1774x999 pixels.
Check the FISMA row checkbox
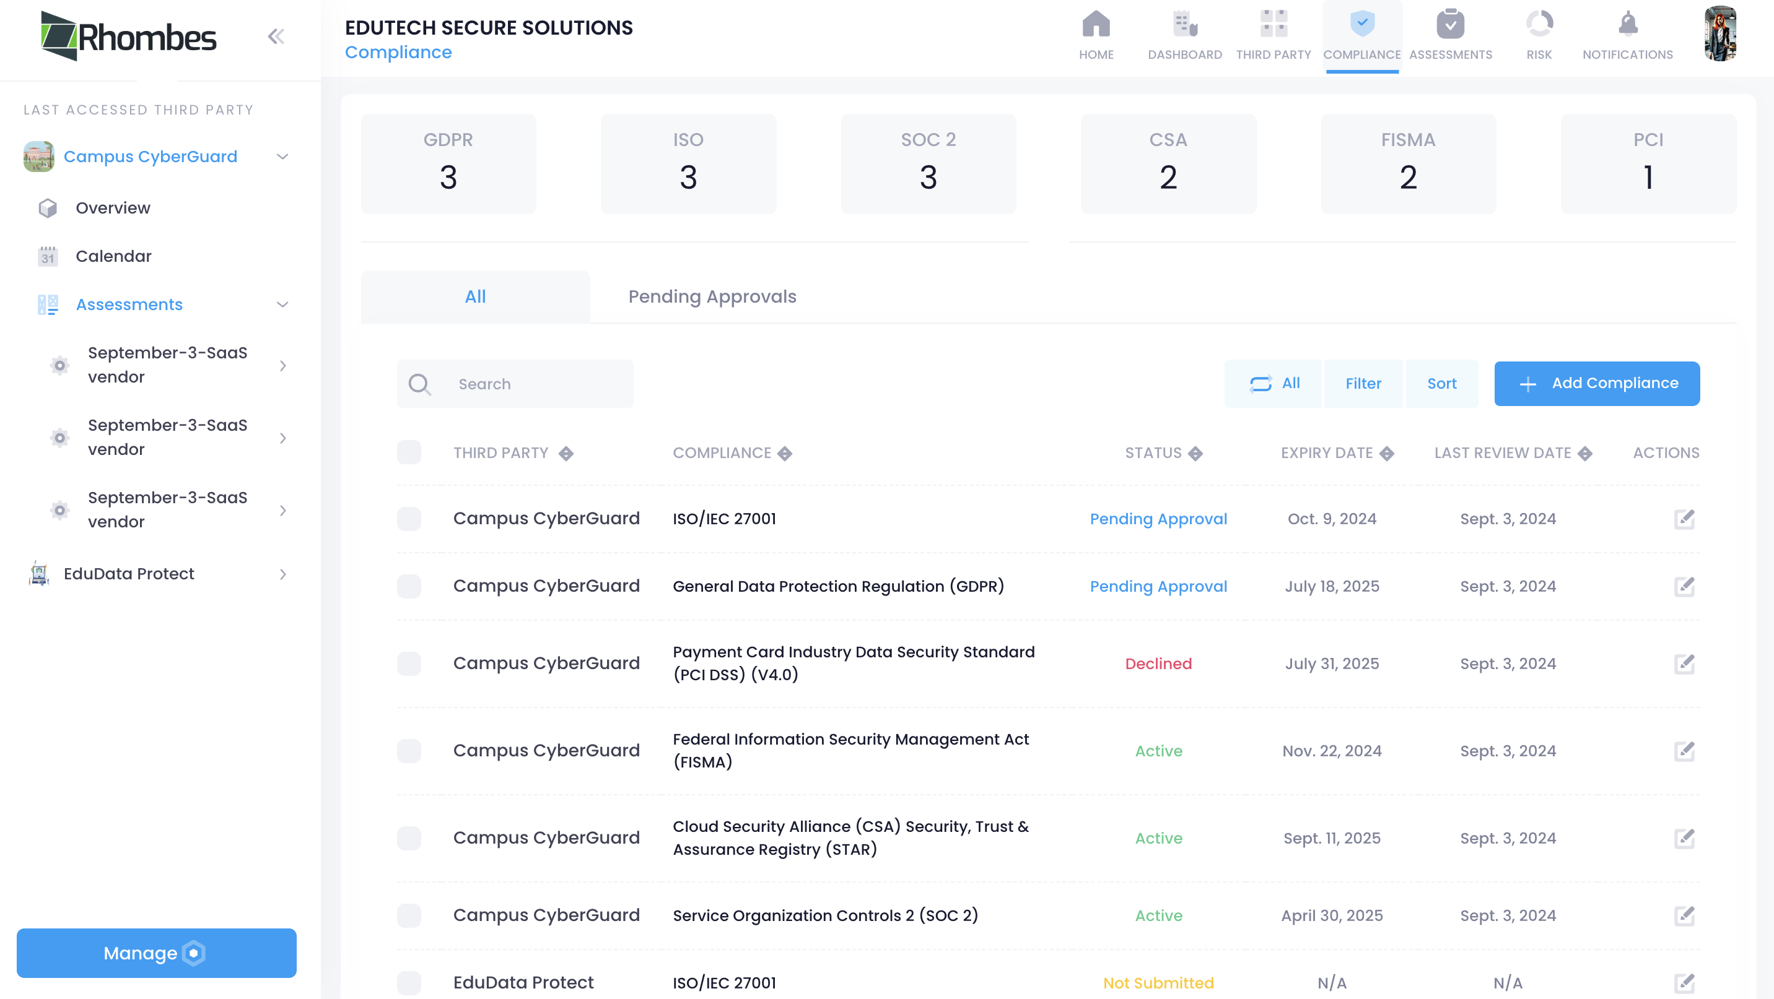coord(408,751)
